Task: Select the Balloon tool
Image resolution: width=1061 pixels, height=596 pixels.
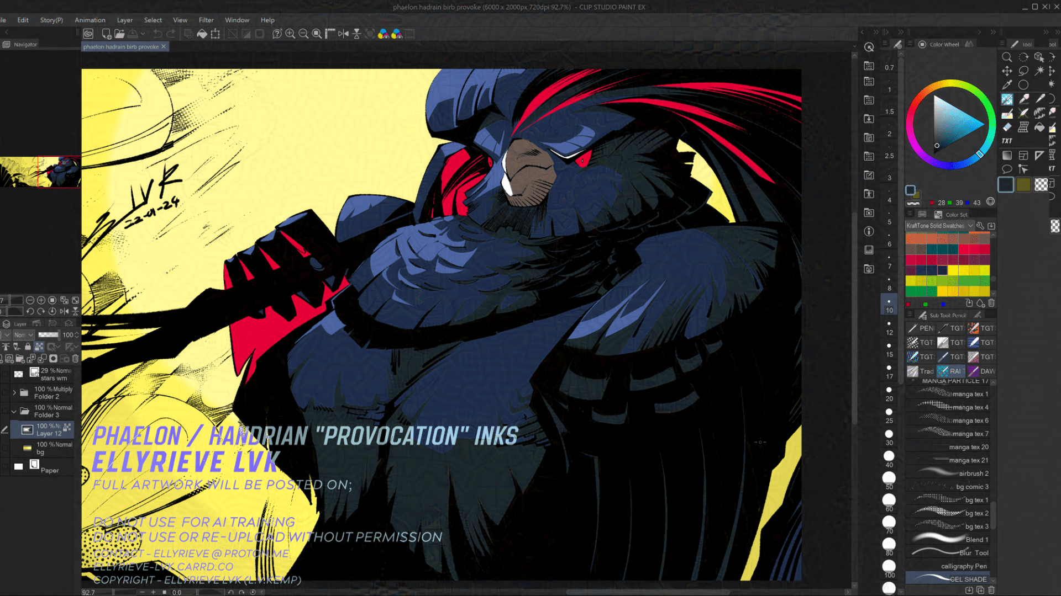Action: point(1007,169)
